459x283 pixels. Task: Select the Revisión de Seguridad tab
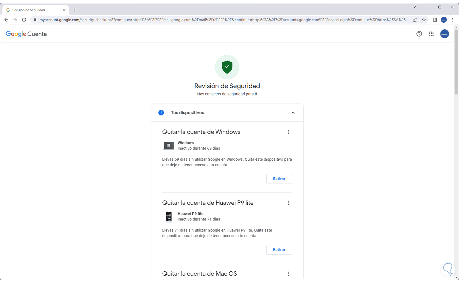tap(36, 10)
